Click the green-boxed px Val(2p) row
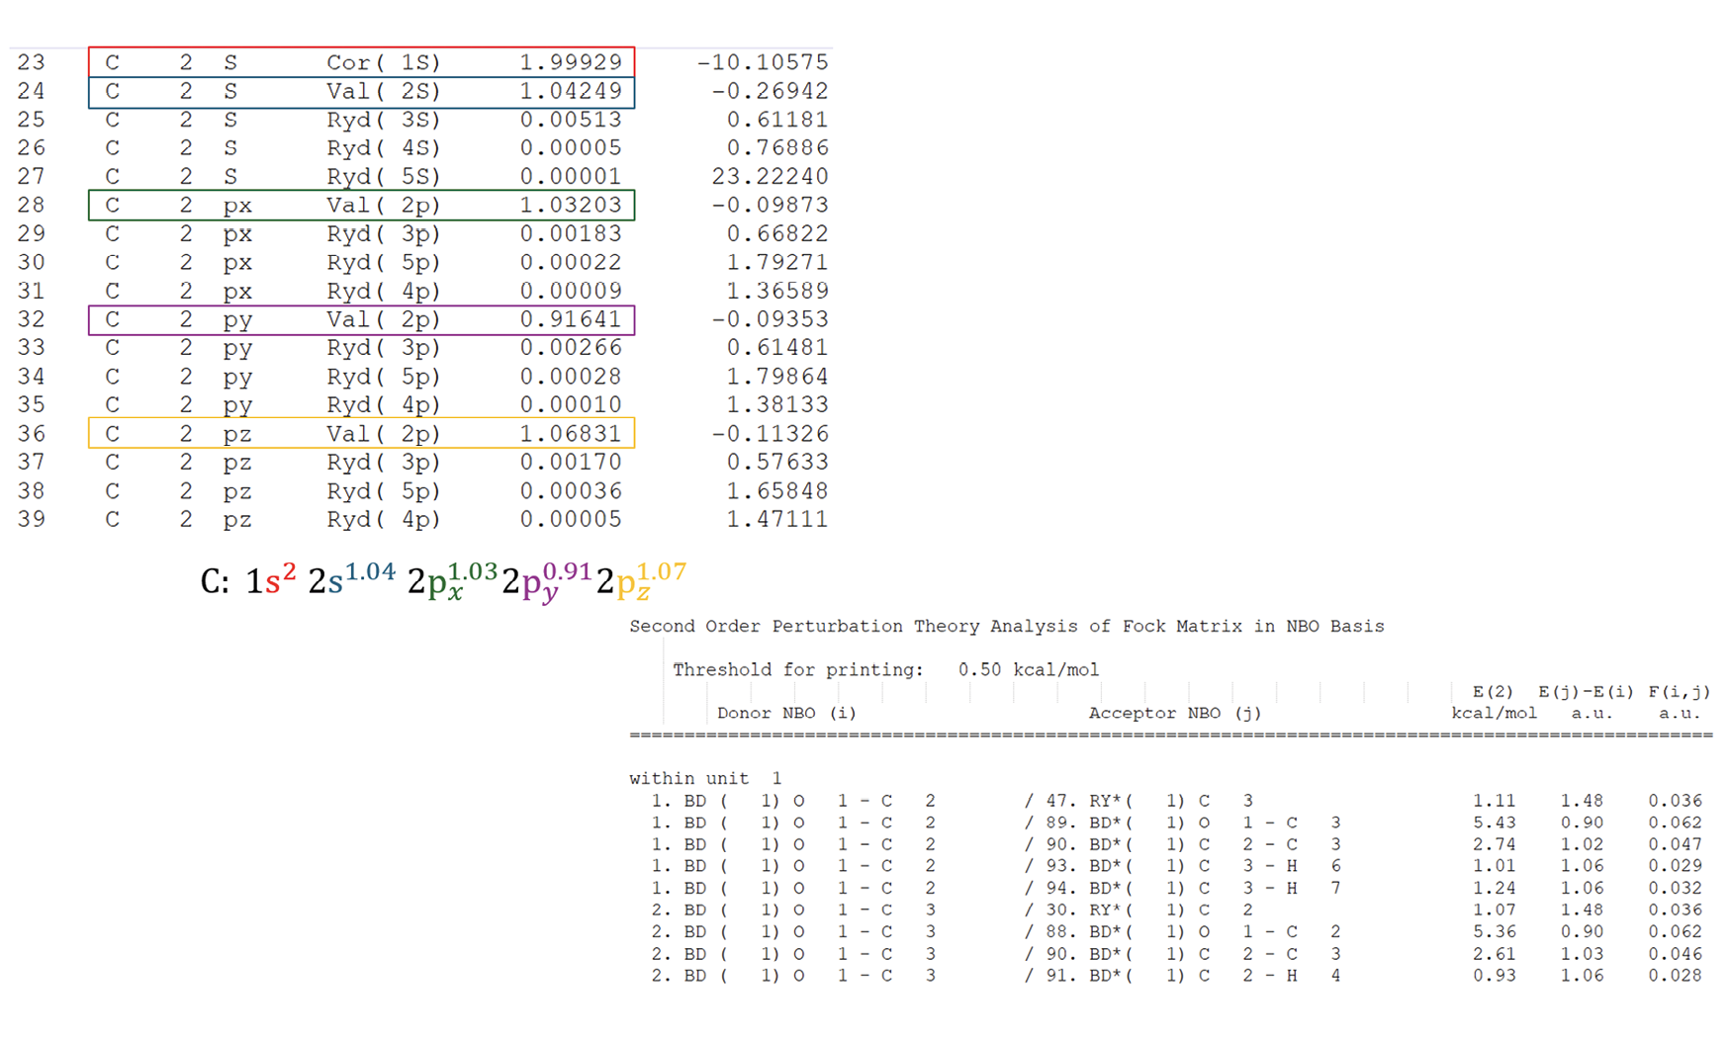Viewport: 1730px width, 1038px height. [361, 206]
